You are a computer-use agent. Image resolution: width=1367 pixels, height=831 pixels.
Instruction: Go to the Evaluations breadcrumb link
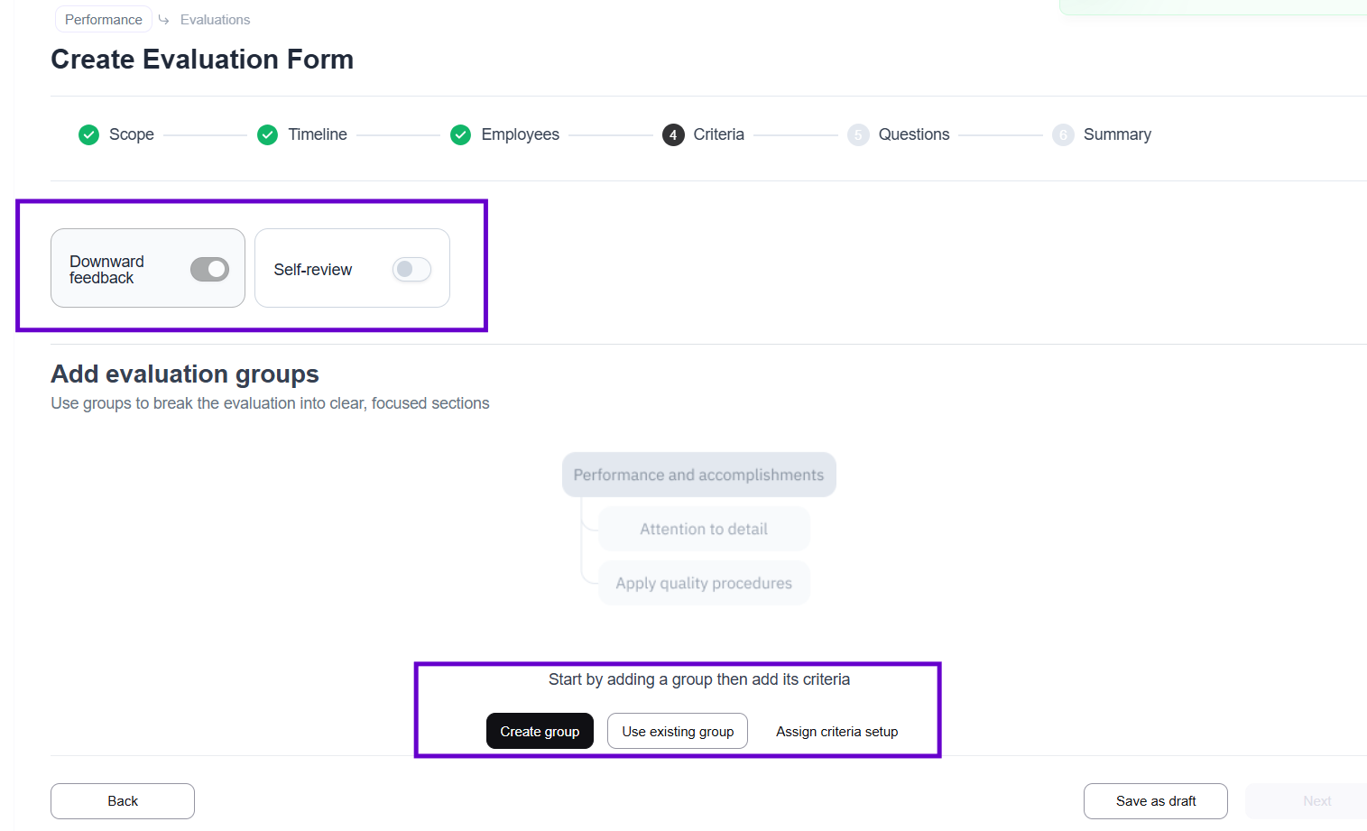[215, 19]
